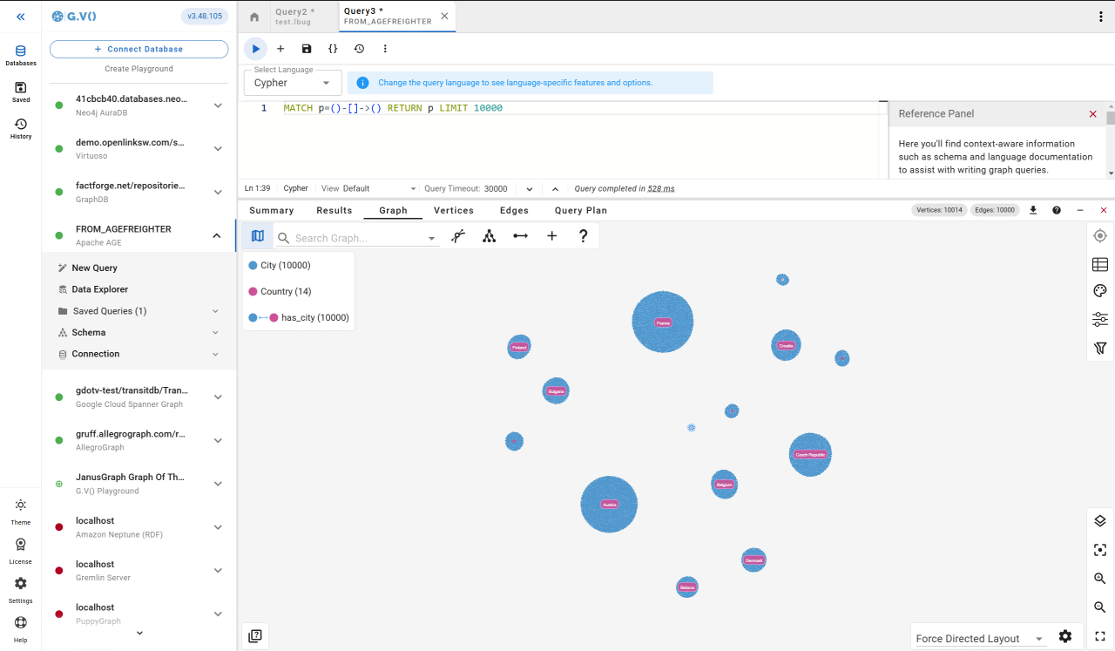Click the save query icon
The image size is (1115, 651).
point(307,49)
